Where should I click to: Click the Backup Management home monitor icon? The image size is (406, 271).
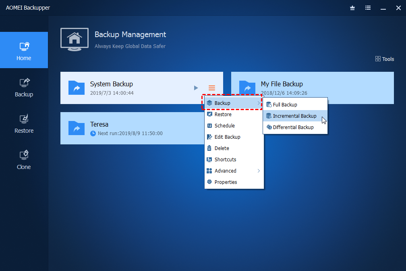[x=75, y=40]
